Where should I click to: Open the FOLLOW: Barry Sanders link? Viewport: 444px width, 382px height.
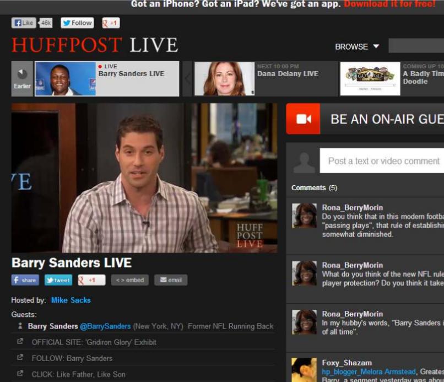tap(72, 358)
